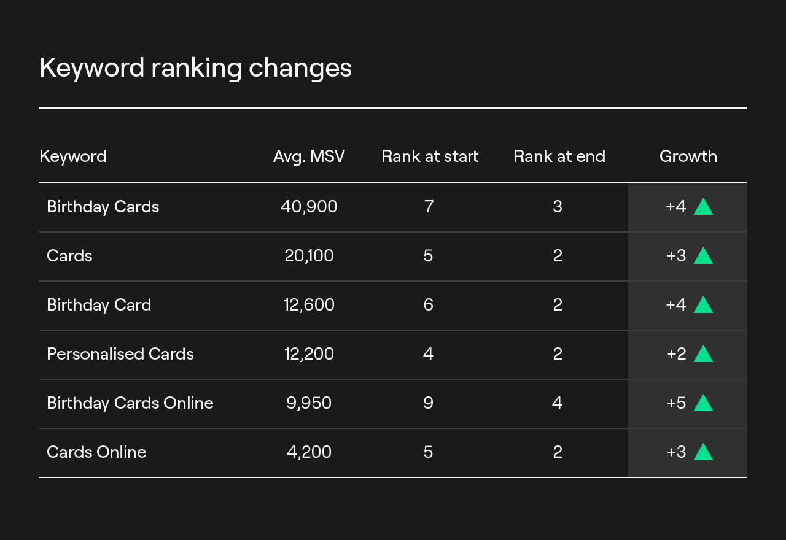Click the Avg. MSV column header

pyautogui.click(x=309, y=156)
